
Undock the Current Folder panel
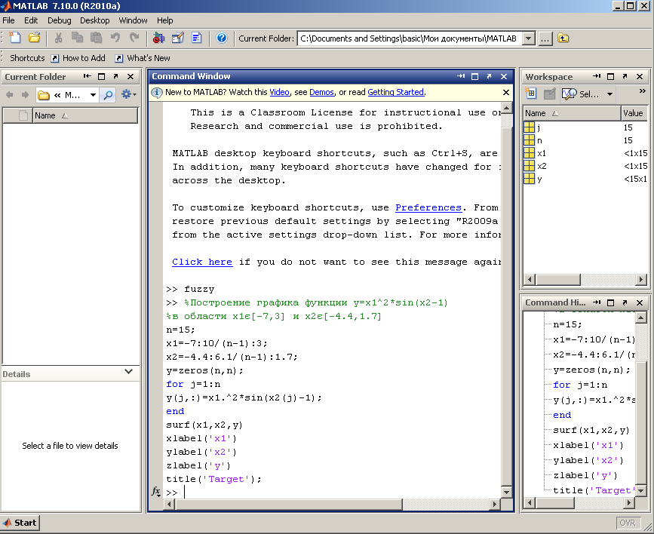point(115,77)
